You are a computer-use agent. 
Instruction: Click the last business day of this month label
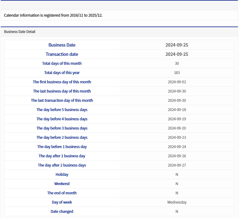[62, 91]
